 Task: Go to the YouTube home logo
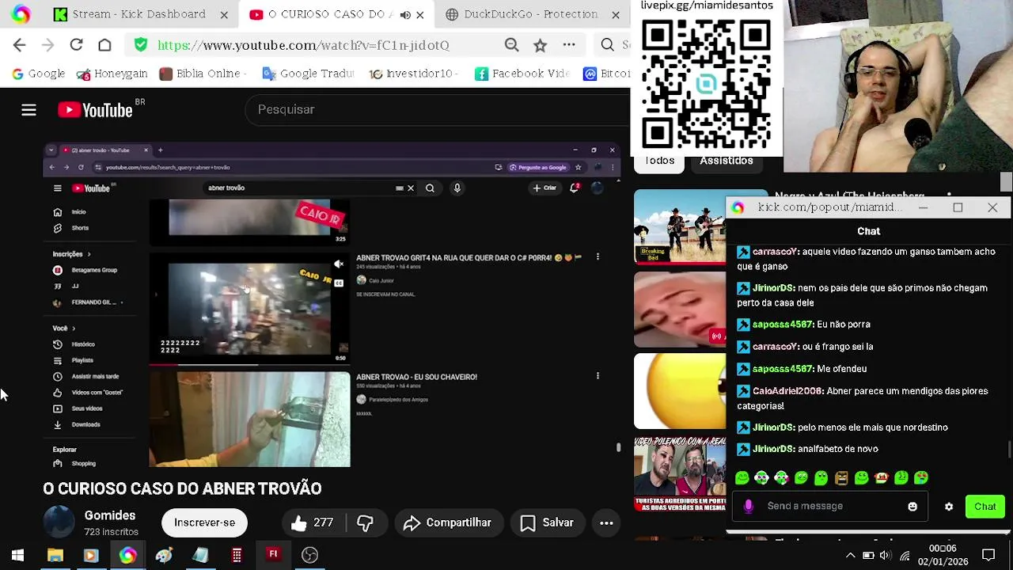96,110
